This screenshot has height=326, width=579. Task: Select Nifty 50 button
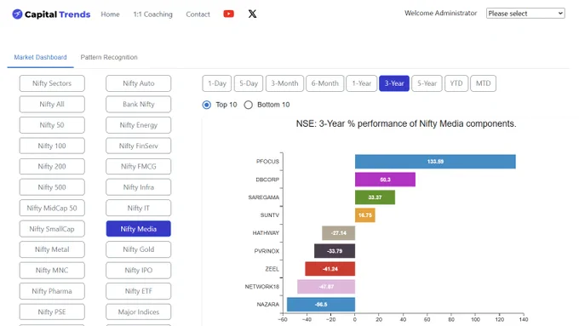tap(52, 125)
